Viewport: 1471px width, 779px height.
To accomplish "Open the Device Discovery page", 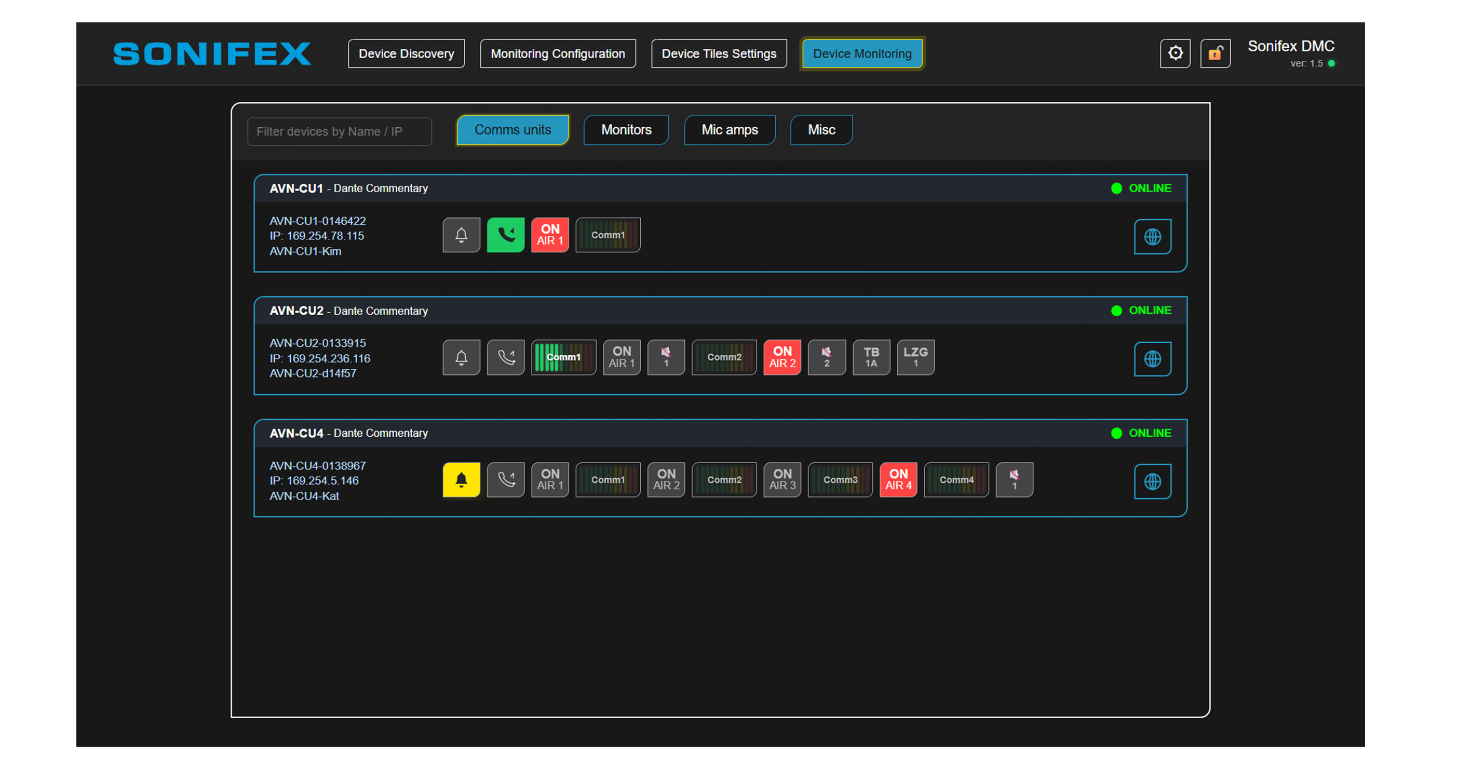I will coord(407,53).
